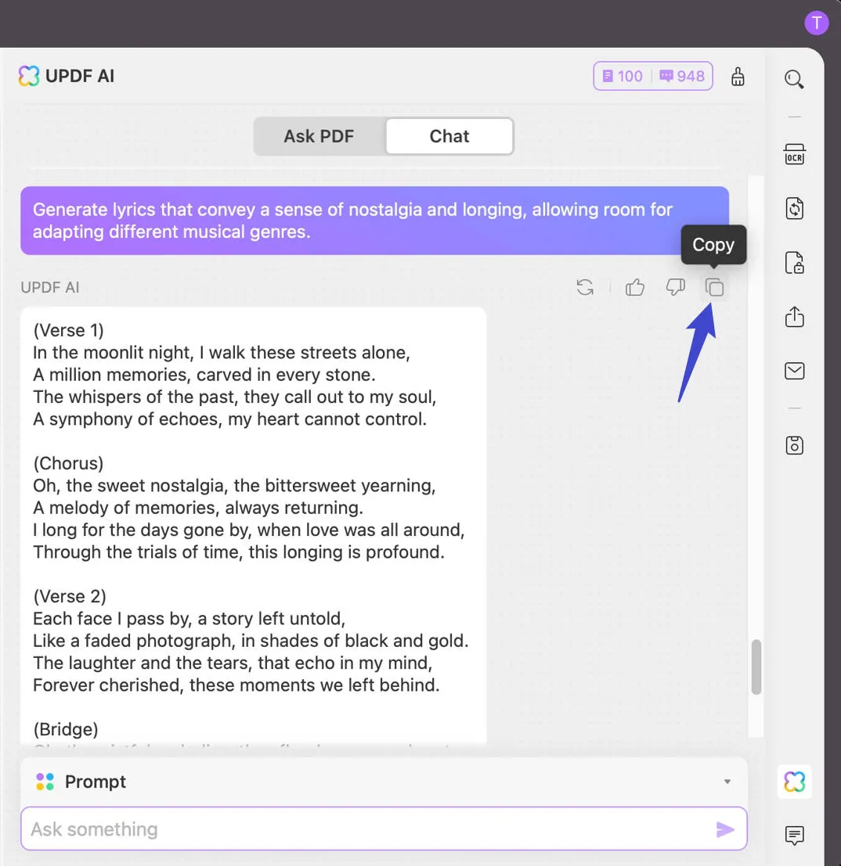This screenshot has width=841, height=866.
Task: Open the user profile avatar T
Action: [816, 23]
